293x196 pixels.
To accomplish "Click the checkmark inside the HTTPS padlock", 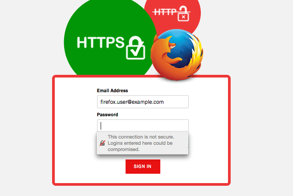I will click(x=136, y=51).
